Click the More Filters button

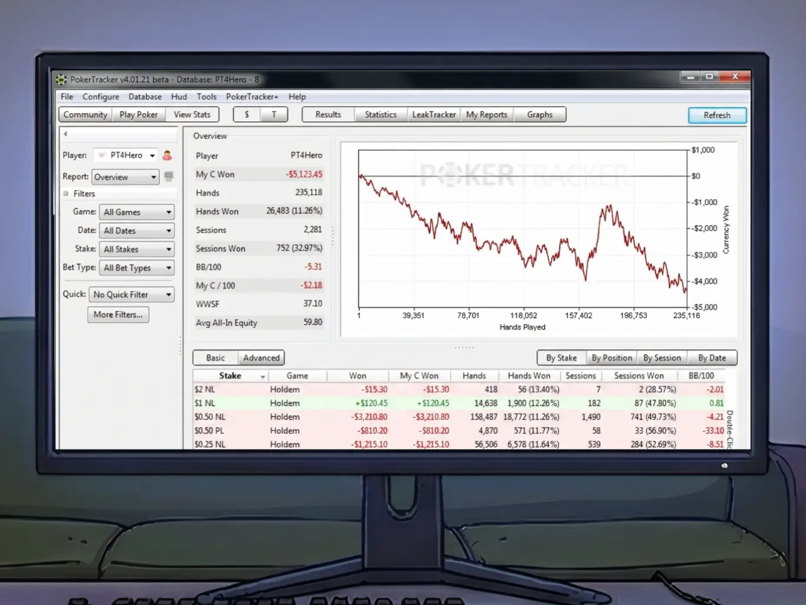tap(118, 314)
